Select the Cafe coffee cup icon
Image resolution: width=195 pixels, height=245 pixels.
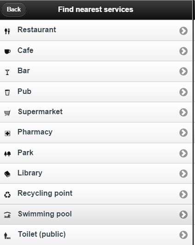(7, 52)
